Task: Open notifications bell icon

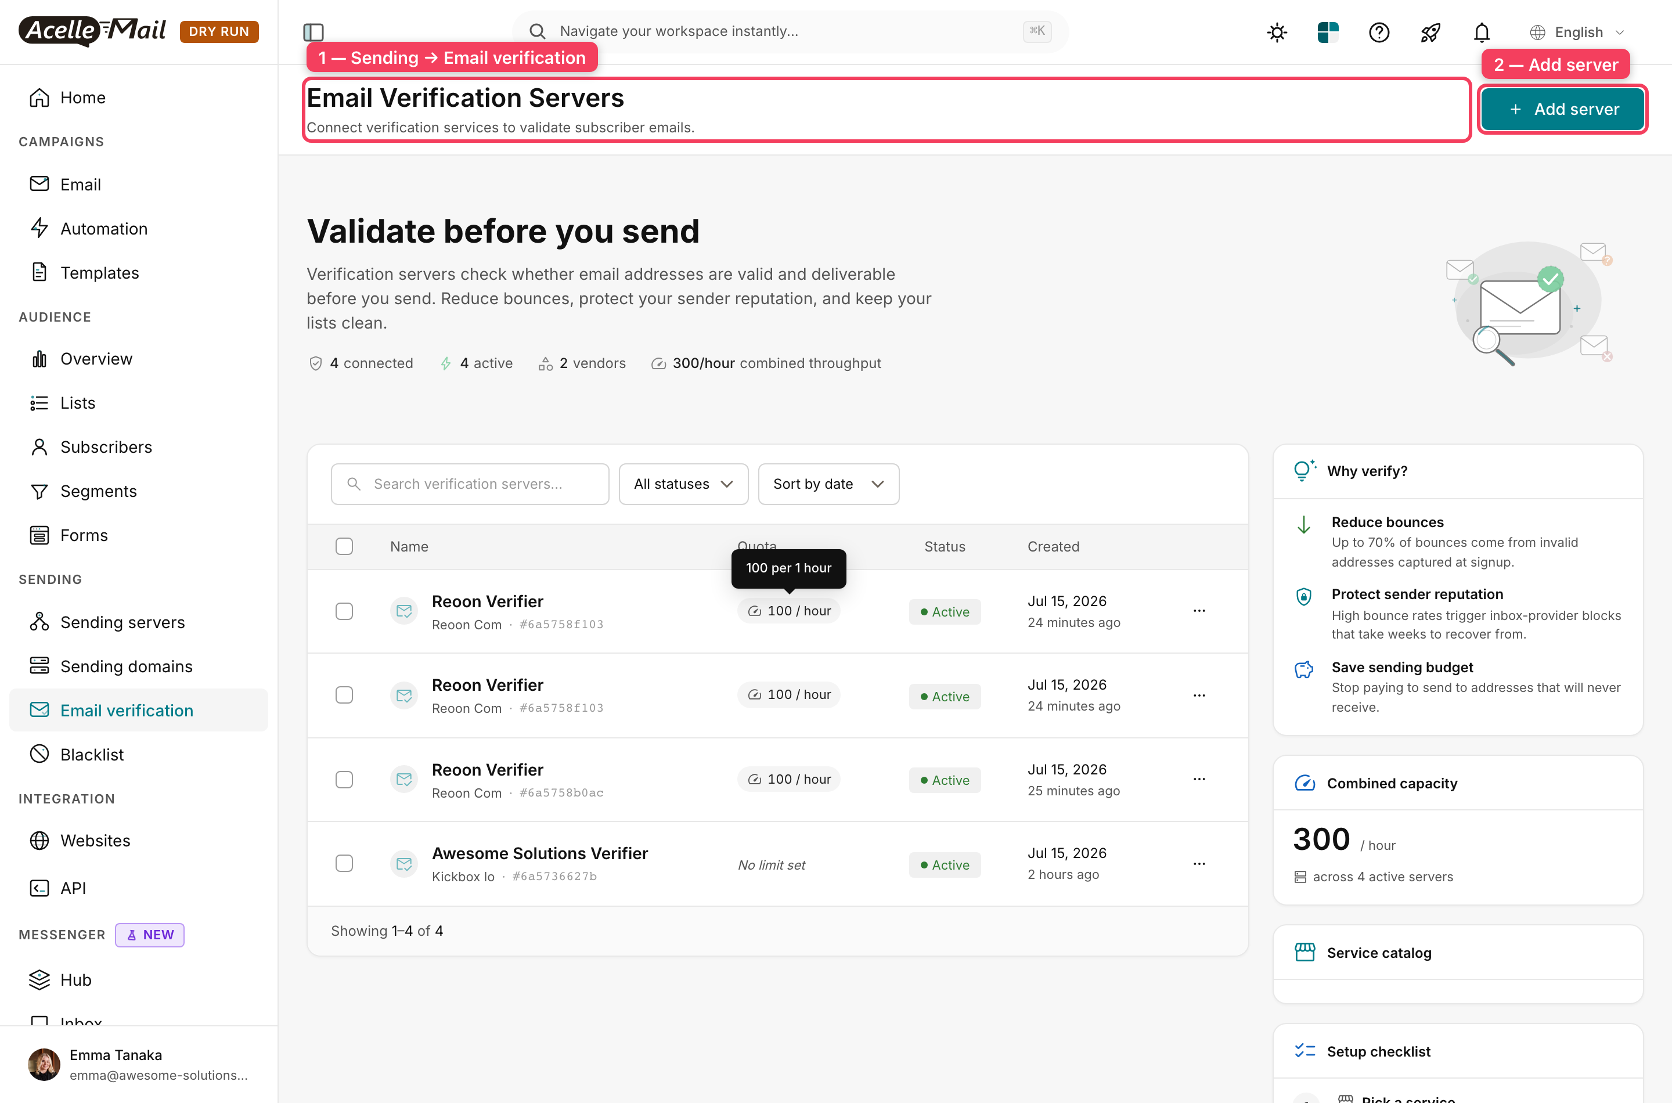Action: [x=1482, y=33]
